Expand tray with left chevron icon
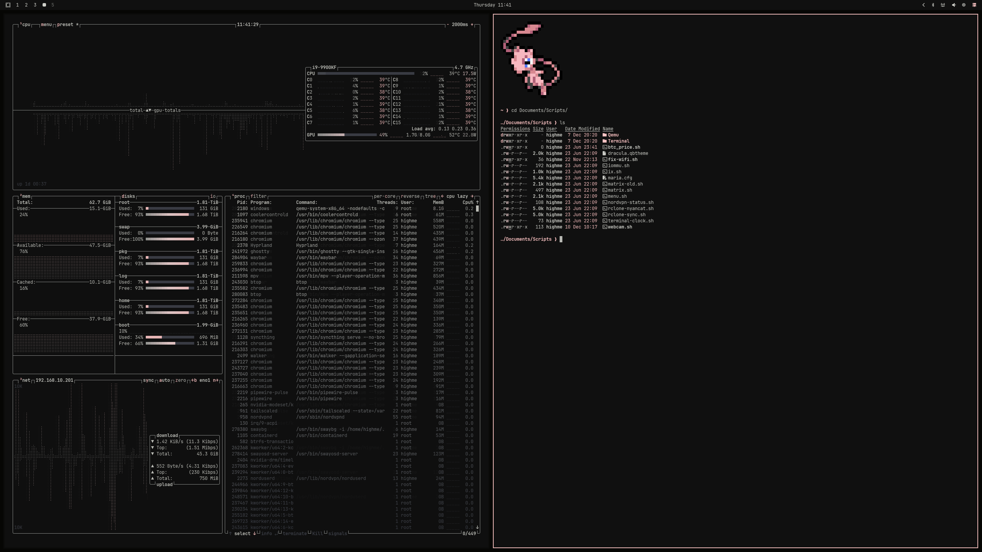This screenshot has width=982, height=552. [x=923, y=5]
